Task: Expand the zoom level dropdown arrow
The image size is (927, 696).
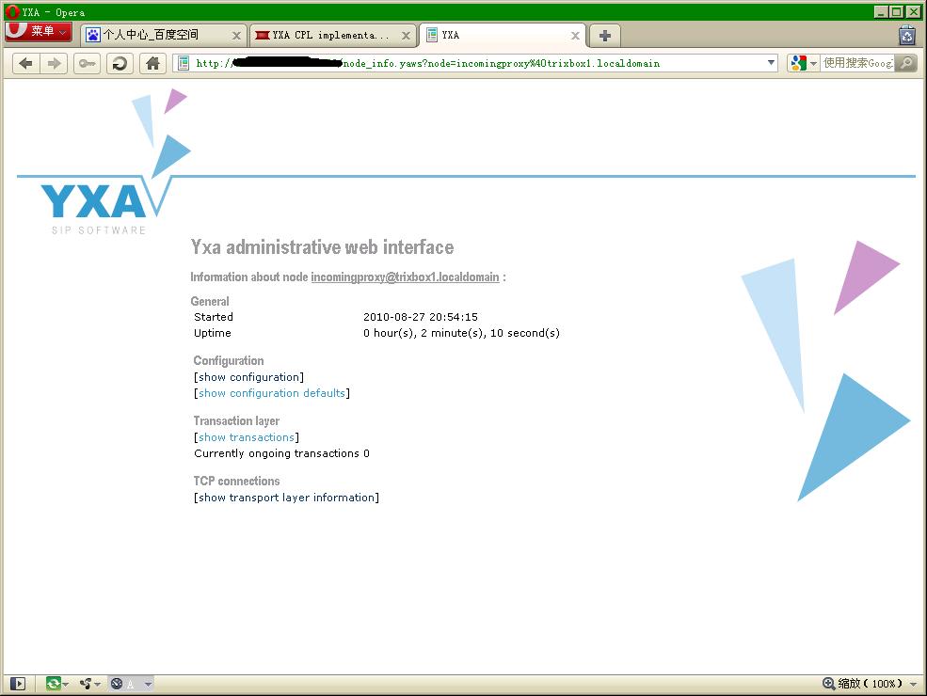Action: pyautogui.click(x=914, y=684)
